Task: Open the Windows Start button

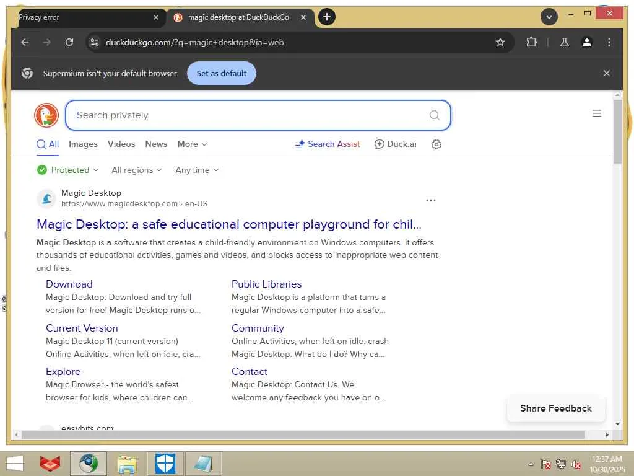Action: [x=15, y=464]
